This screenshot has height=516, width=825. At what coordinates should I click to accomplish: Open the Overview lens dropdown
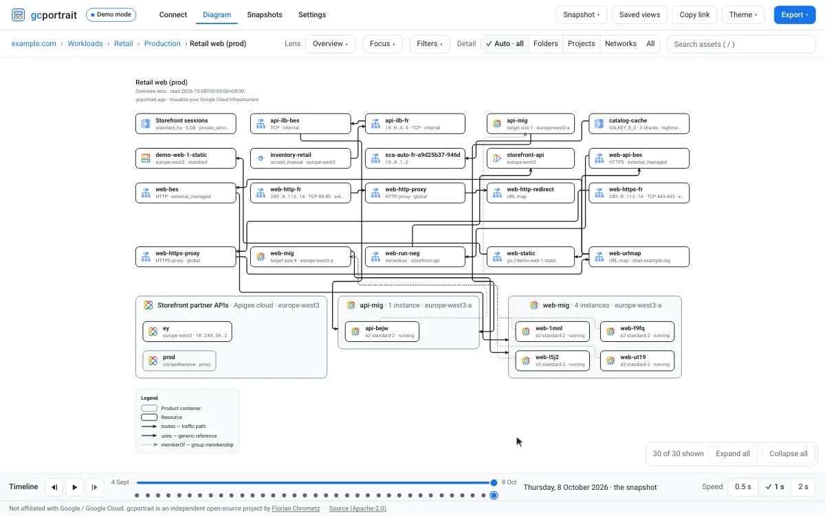331,43
